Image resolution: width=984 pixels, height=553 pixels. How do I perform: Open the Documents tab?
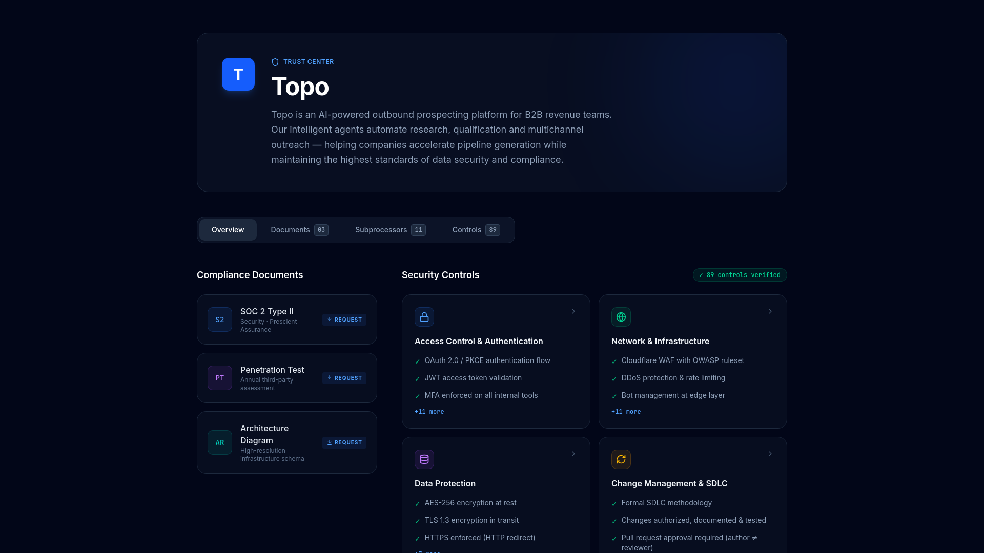click(x=300, y=230)
